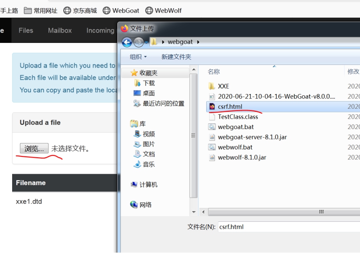Click Firefox icon in dialog title bar
This screenshot has height=253, width=360.
pyautogui.click(x=124, y=29)
